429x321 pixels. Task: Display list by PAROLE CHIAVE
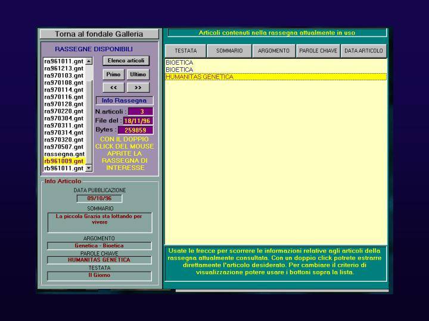pyautogui.click(x=318, y=51)
